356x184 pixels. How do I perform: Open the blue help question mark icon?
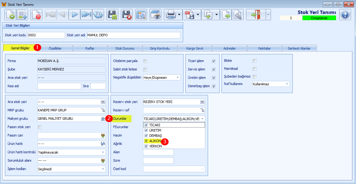pos(345,15)
